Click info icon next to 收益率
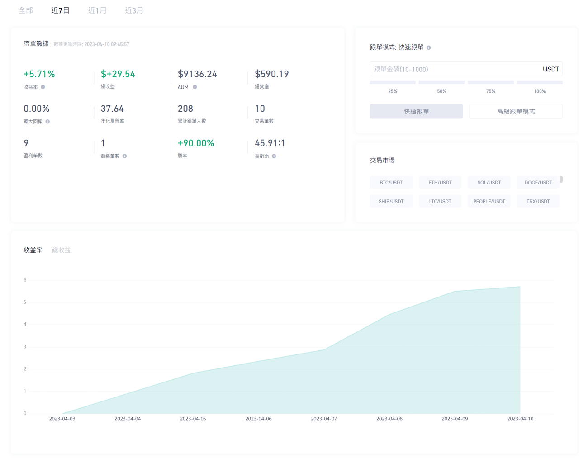This screenshot has height=458, width=579. (43, 87)
